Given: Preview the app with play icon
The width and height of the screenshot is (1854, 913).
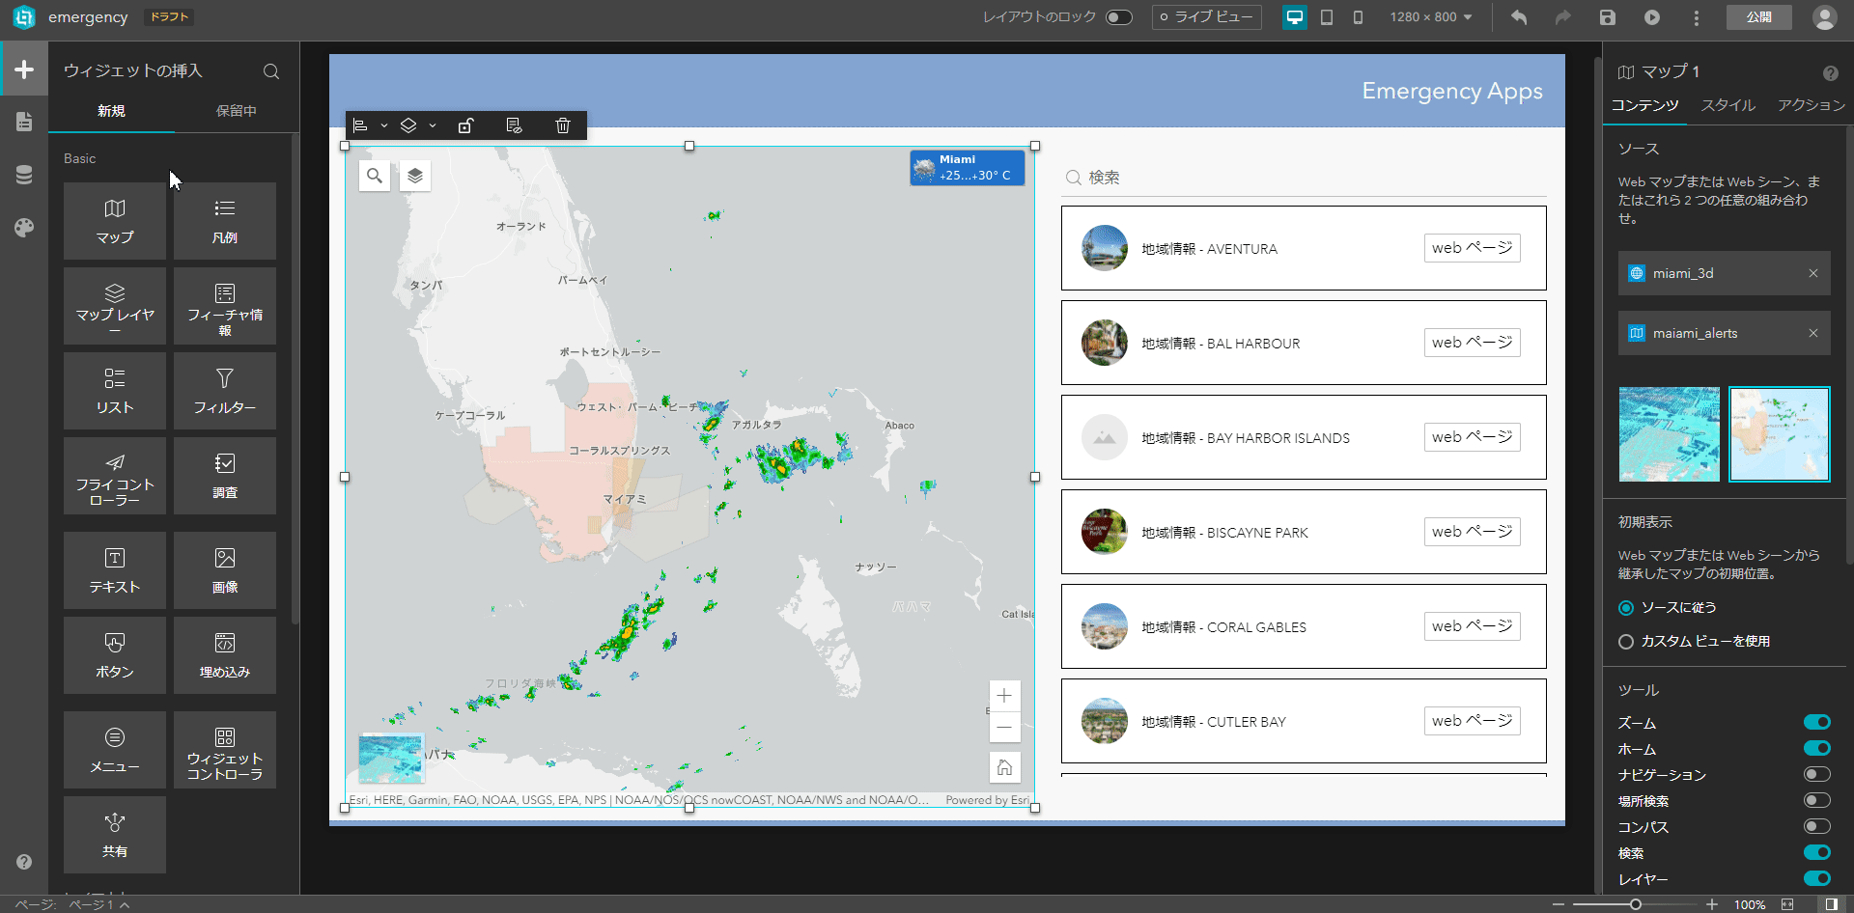Looking at the screenshot, I should tap(1652, 17).
